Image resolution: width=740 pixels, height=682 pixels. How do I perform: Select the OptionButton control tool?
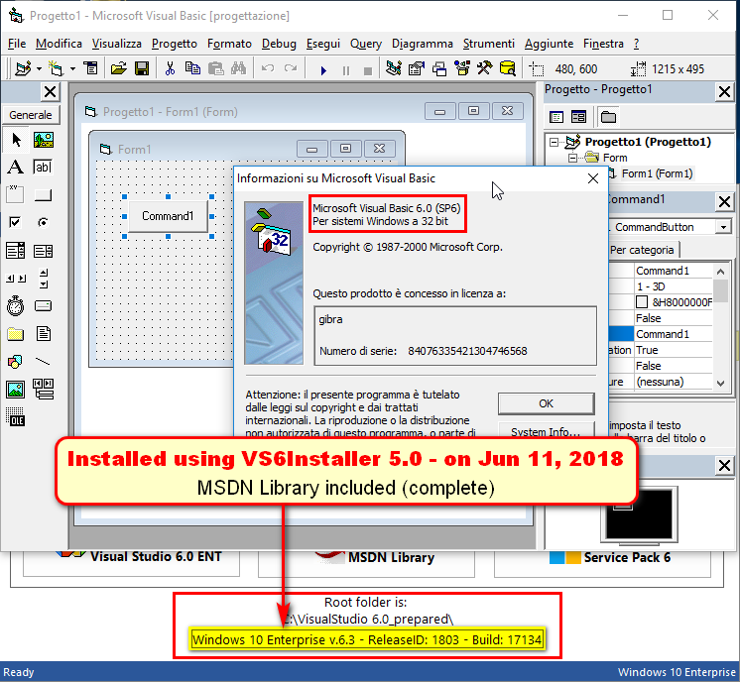[x=43, y=222]
